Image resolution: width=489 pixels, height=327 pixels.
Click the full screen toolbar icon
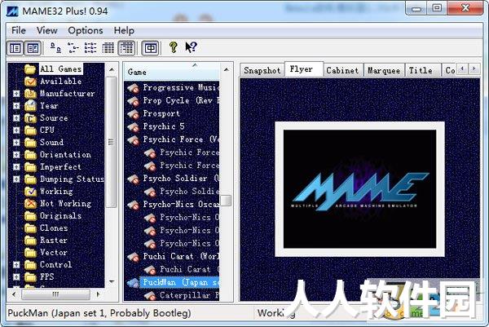(x=151, y=48)
